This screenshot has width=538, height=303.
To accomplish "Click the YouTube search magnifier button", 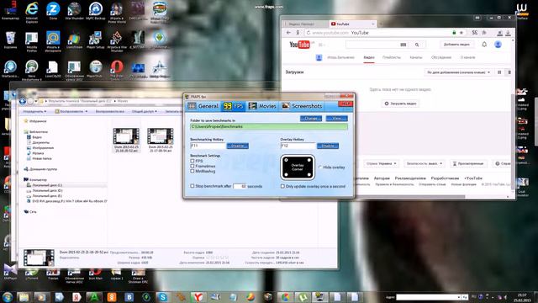I will point(417,45).
